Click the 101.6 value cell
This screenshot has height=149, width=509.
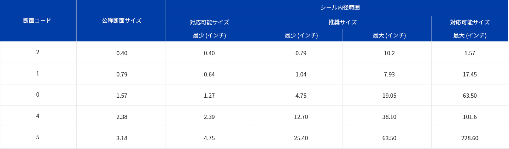(470, 116)
